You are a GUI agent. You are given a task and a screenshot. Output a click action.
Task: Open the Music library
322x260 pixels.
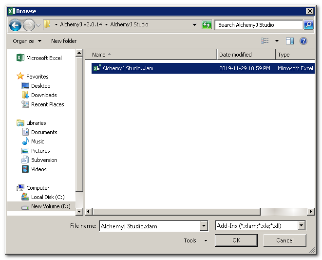pyautogui.click(x=38, y=141)
